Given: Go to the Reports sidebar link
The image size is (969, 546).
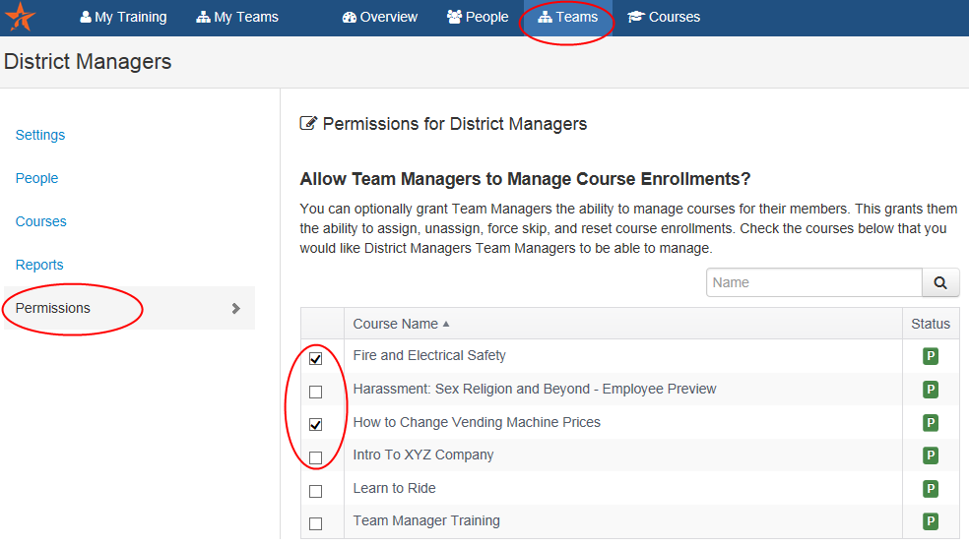Looking at the screenshot, I should (x=39, y=265).
